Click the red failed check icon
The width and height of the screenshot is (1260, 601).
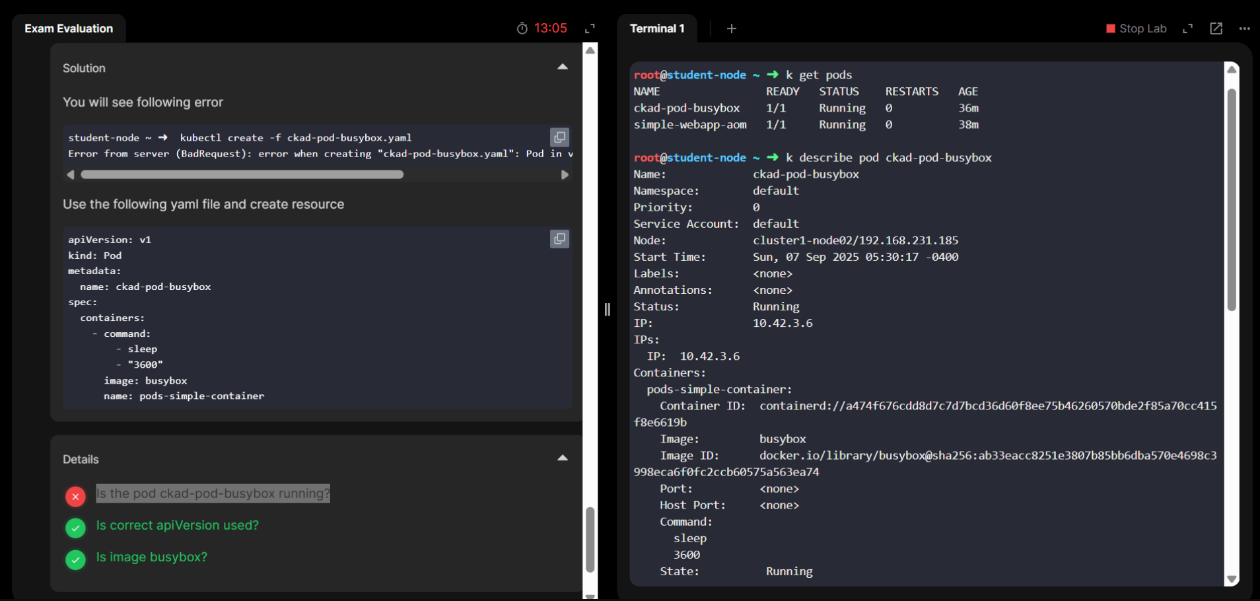[75, 496]
